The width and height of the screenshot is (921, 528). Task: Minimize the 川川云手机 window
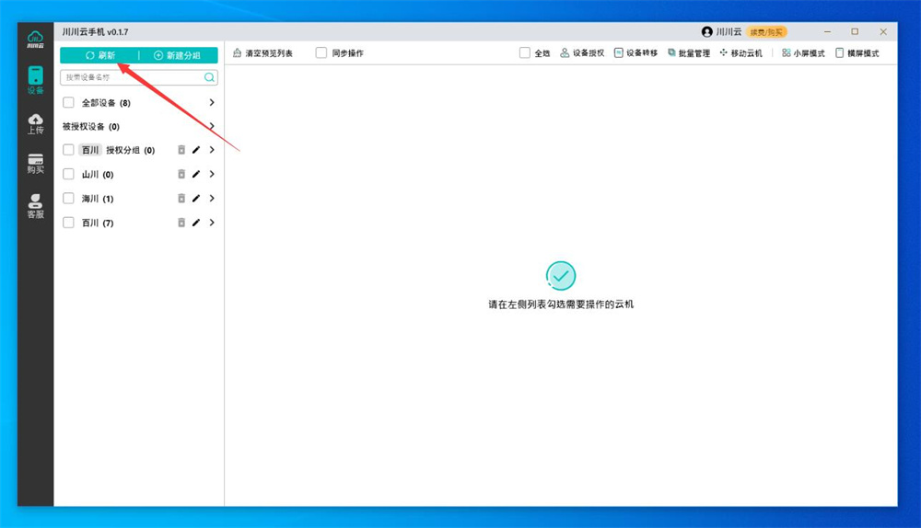point(827,31)
